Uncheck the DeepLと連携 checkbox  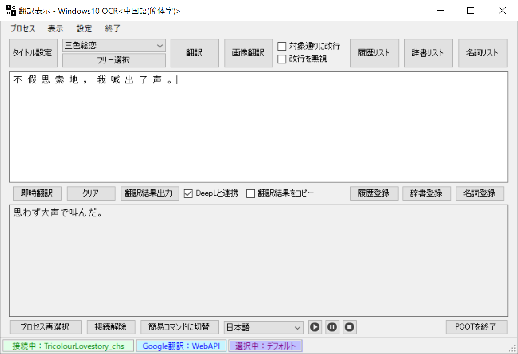click(x=188, y=193)
